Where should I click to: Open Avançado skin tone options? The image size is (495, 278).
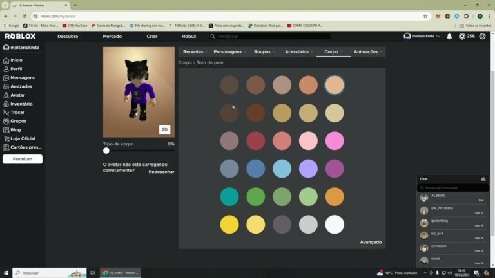click(x=371, y=242)
